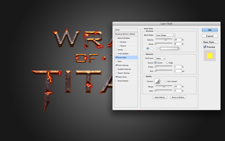Open the Styles presets entry
225x141 pixels.
click(x=126, y=30)
